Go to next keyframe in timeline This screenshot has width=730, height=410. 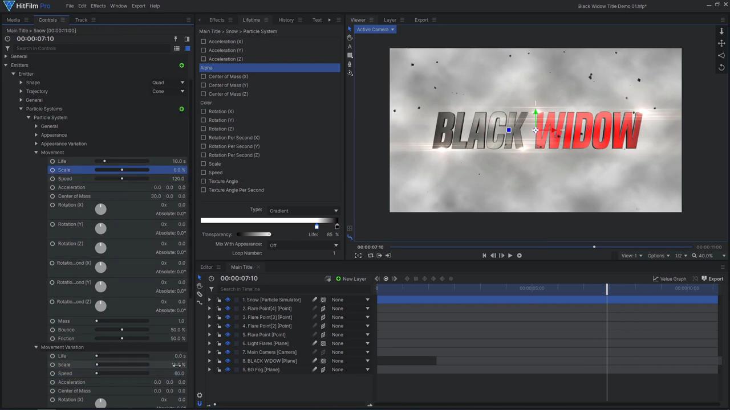point(395,279)
